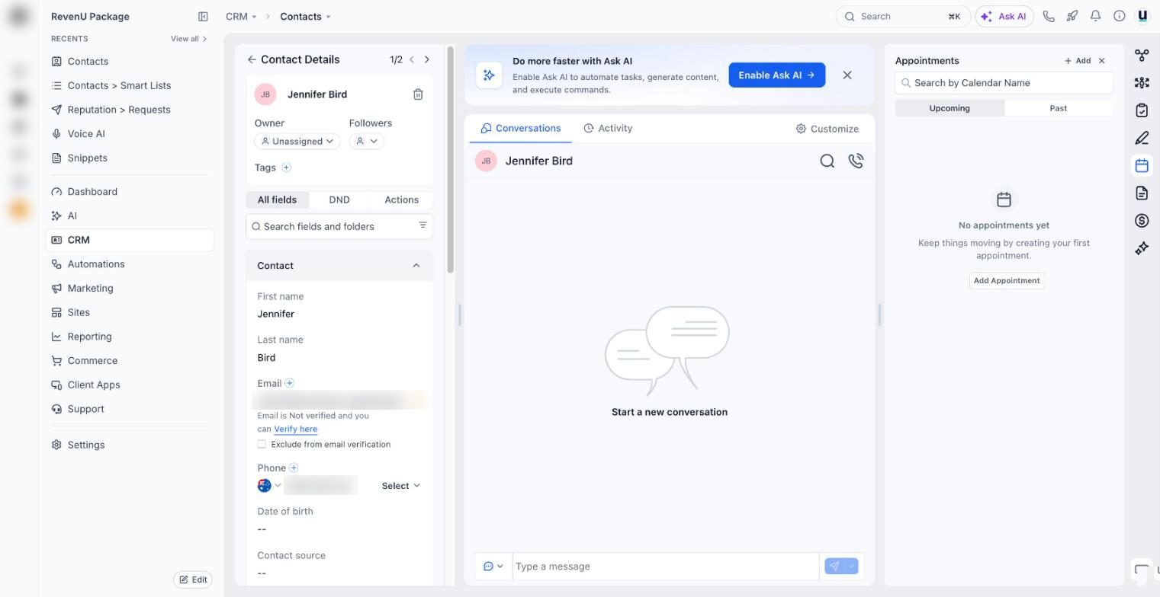Screen dimensions: 1160x597
Task: Open Notes pen icon in right rail
Action: [1142, 138]
